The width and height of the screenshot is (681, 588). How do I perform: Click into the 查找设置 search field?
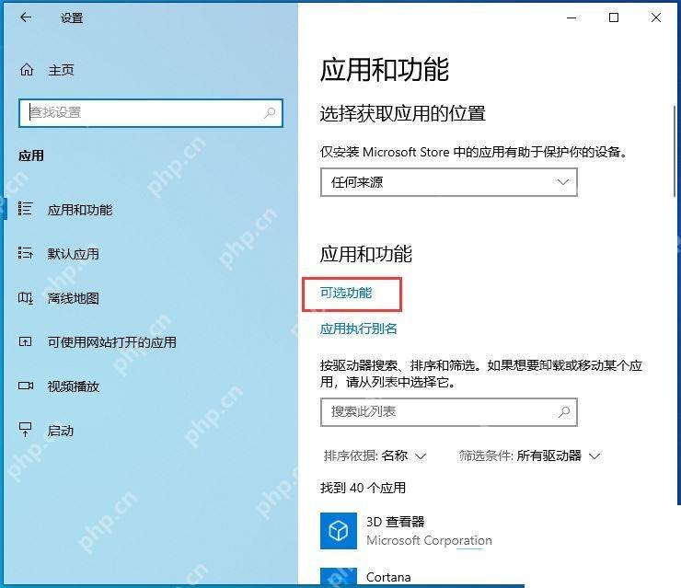pyautogui.click(x=151, y=113)
